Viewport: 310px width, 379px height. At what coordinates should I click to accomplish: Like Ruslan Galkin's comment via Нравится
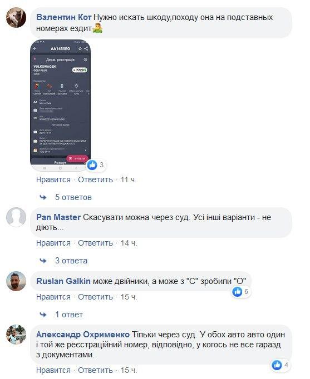tap(53, 297)
